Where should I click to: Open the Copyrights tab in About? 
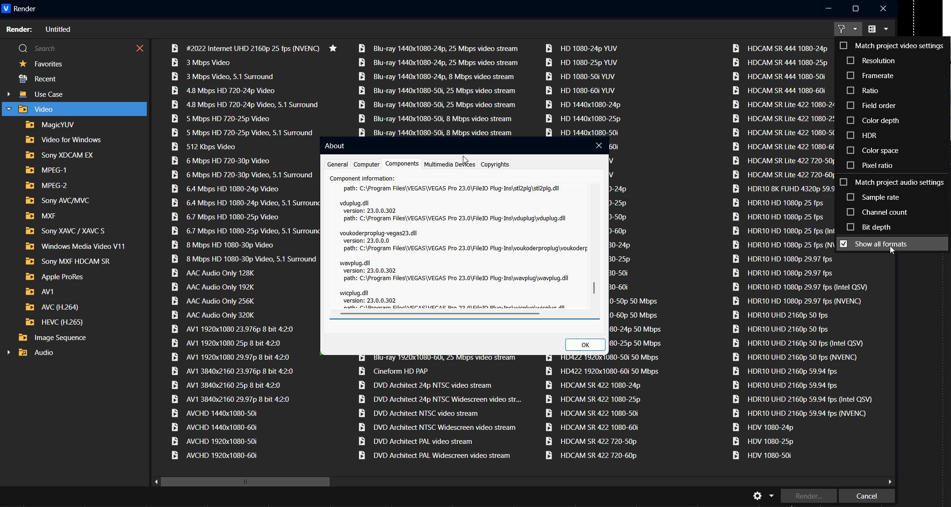(494, 164)
